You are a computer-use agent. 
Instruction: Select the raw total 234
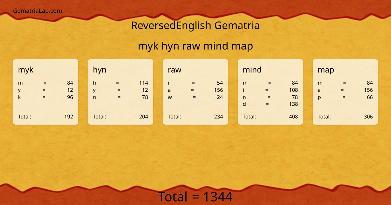[218, 117]
